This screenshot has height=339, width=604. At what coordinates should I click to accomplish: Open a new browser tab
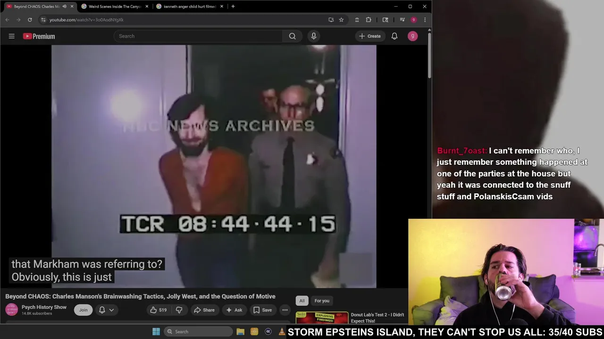coord(233,7)
